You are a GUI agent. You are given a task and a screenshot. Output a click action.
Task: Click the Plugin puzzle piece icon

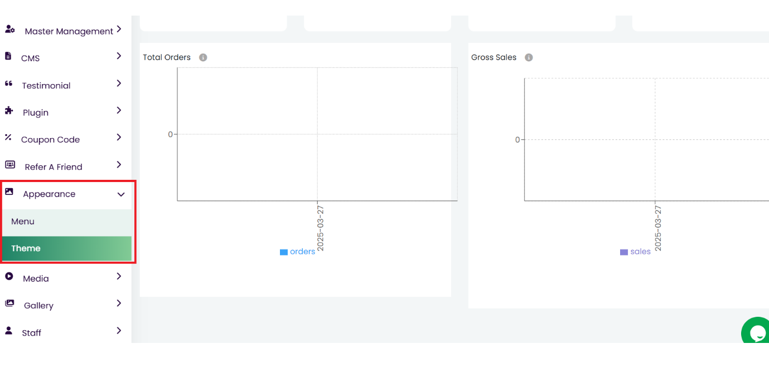coord(9,111)
